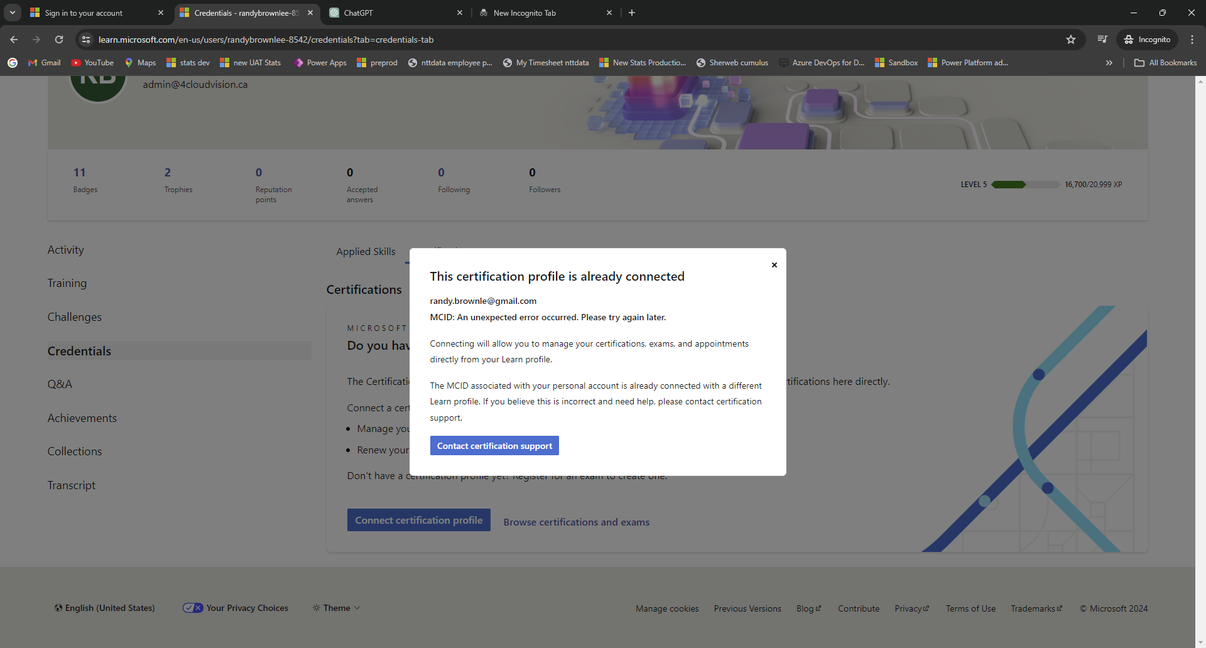Screen dimensions: 1206x648
Task: Bookmark this page with the star icon
Action: (x=1070, y=39)
